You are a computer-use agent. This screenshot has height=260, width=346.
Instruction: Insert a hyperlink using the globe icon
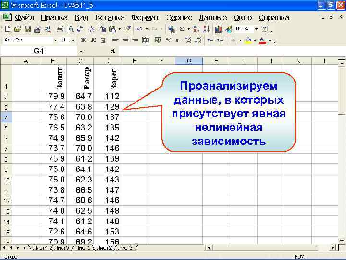click(172, 29)
